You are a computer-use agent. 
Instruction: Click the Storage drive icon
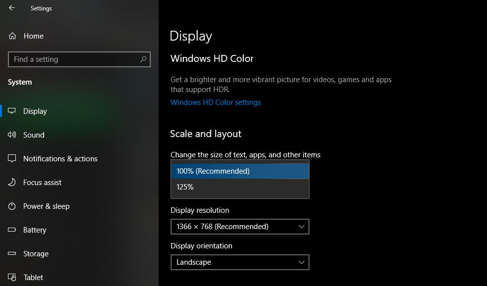12,253
